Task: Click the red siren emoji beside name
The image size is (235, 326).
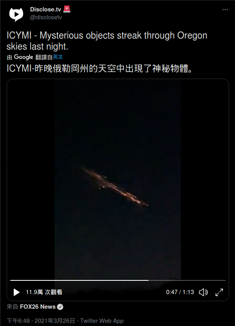Action: pos(67,9)
